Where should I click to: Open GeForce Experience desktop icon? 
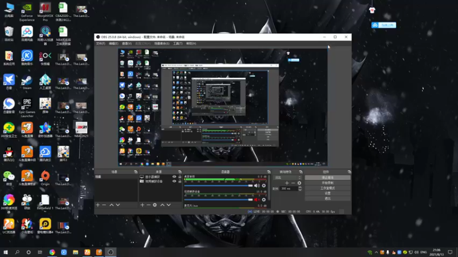pos(27,12)
